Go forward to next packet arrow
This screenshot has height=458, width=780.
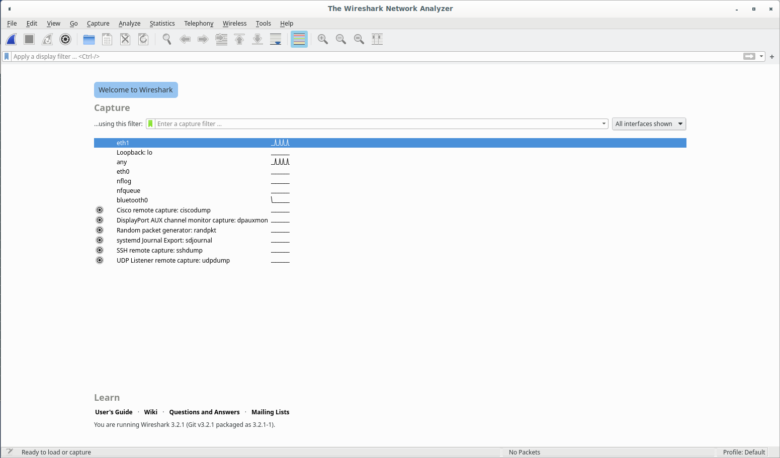203,39
